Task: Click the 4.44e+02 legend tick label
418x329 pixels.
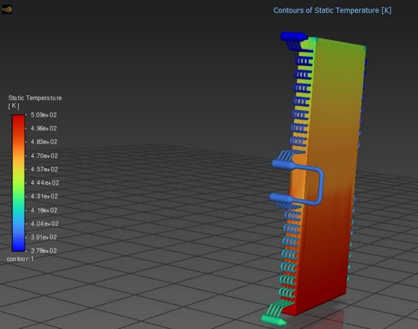Action: [x=44, y=183]
